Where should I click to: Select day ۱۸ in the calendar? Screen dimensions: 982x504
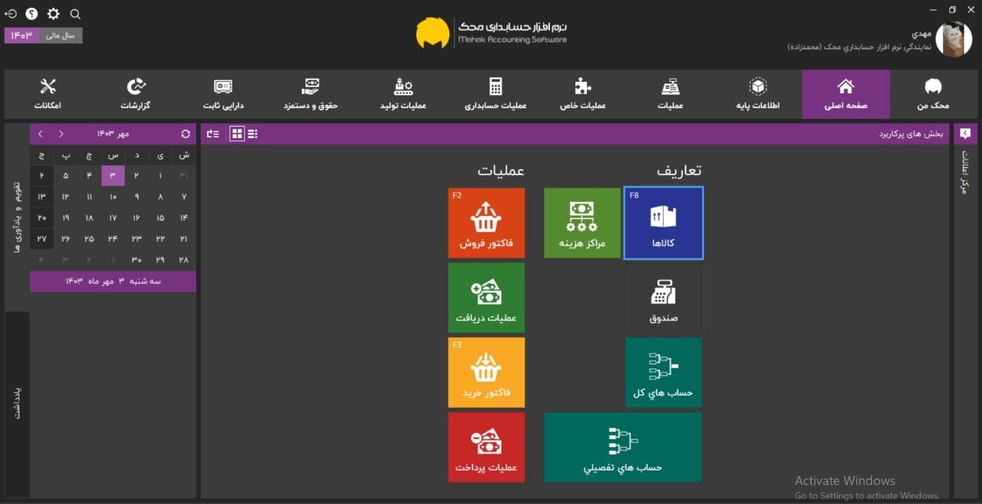[x=89, y=218]
